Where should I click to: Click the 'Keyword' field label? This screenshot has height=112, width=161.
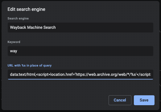pos(14,42)
